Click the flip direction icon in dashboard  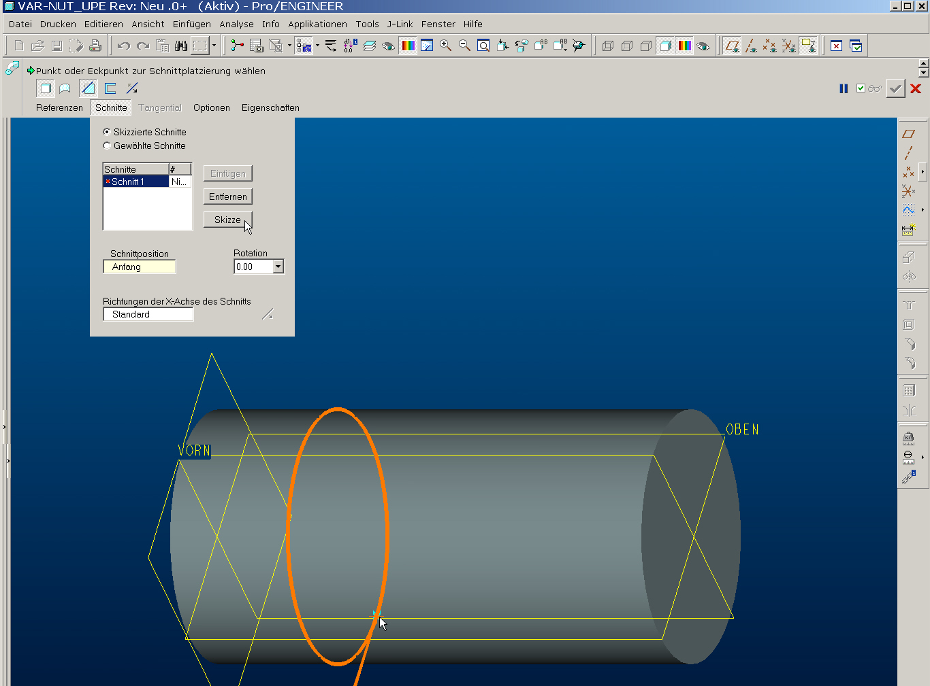click(x=132, y=88)
